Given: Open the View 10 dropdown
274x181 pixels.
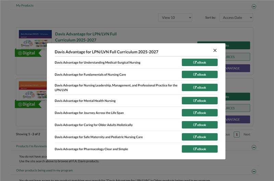Looking at the screenshot, I should (175, 17).
